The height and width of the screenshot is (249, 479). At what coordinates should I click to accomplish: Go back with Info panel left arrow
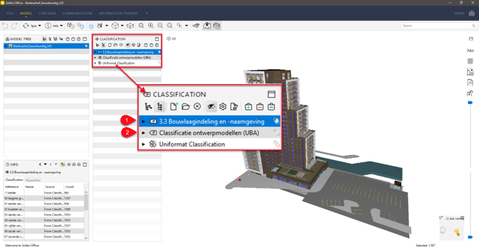pyautogui.click(x=40, y=165)
